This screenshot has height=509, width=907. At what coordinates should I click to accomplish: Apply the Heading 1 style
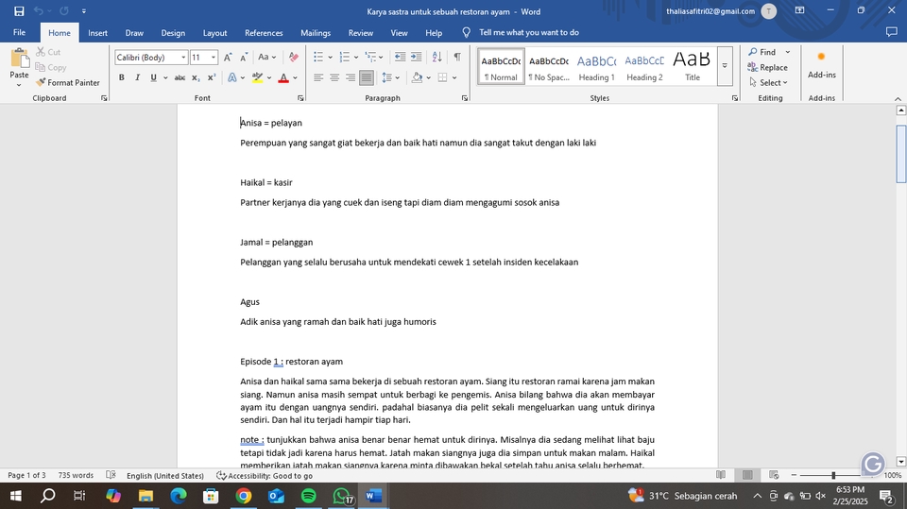[596, 66]
